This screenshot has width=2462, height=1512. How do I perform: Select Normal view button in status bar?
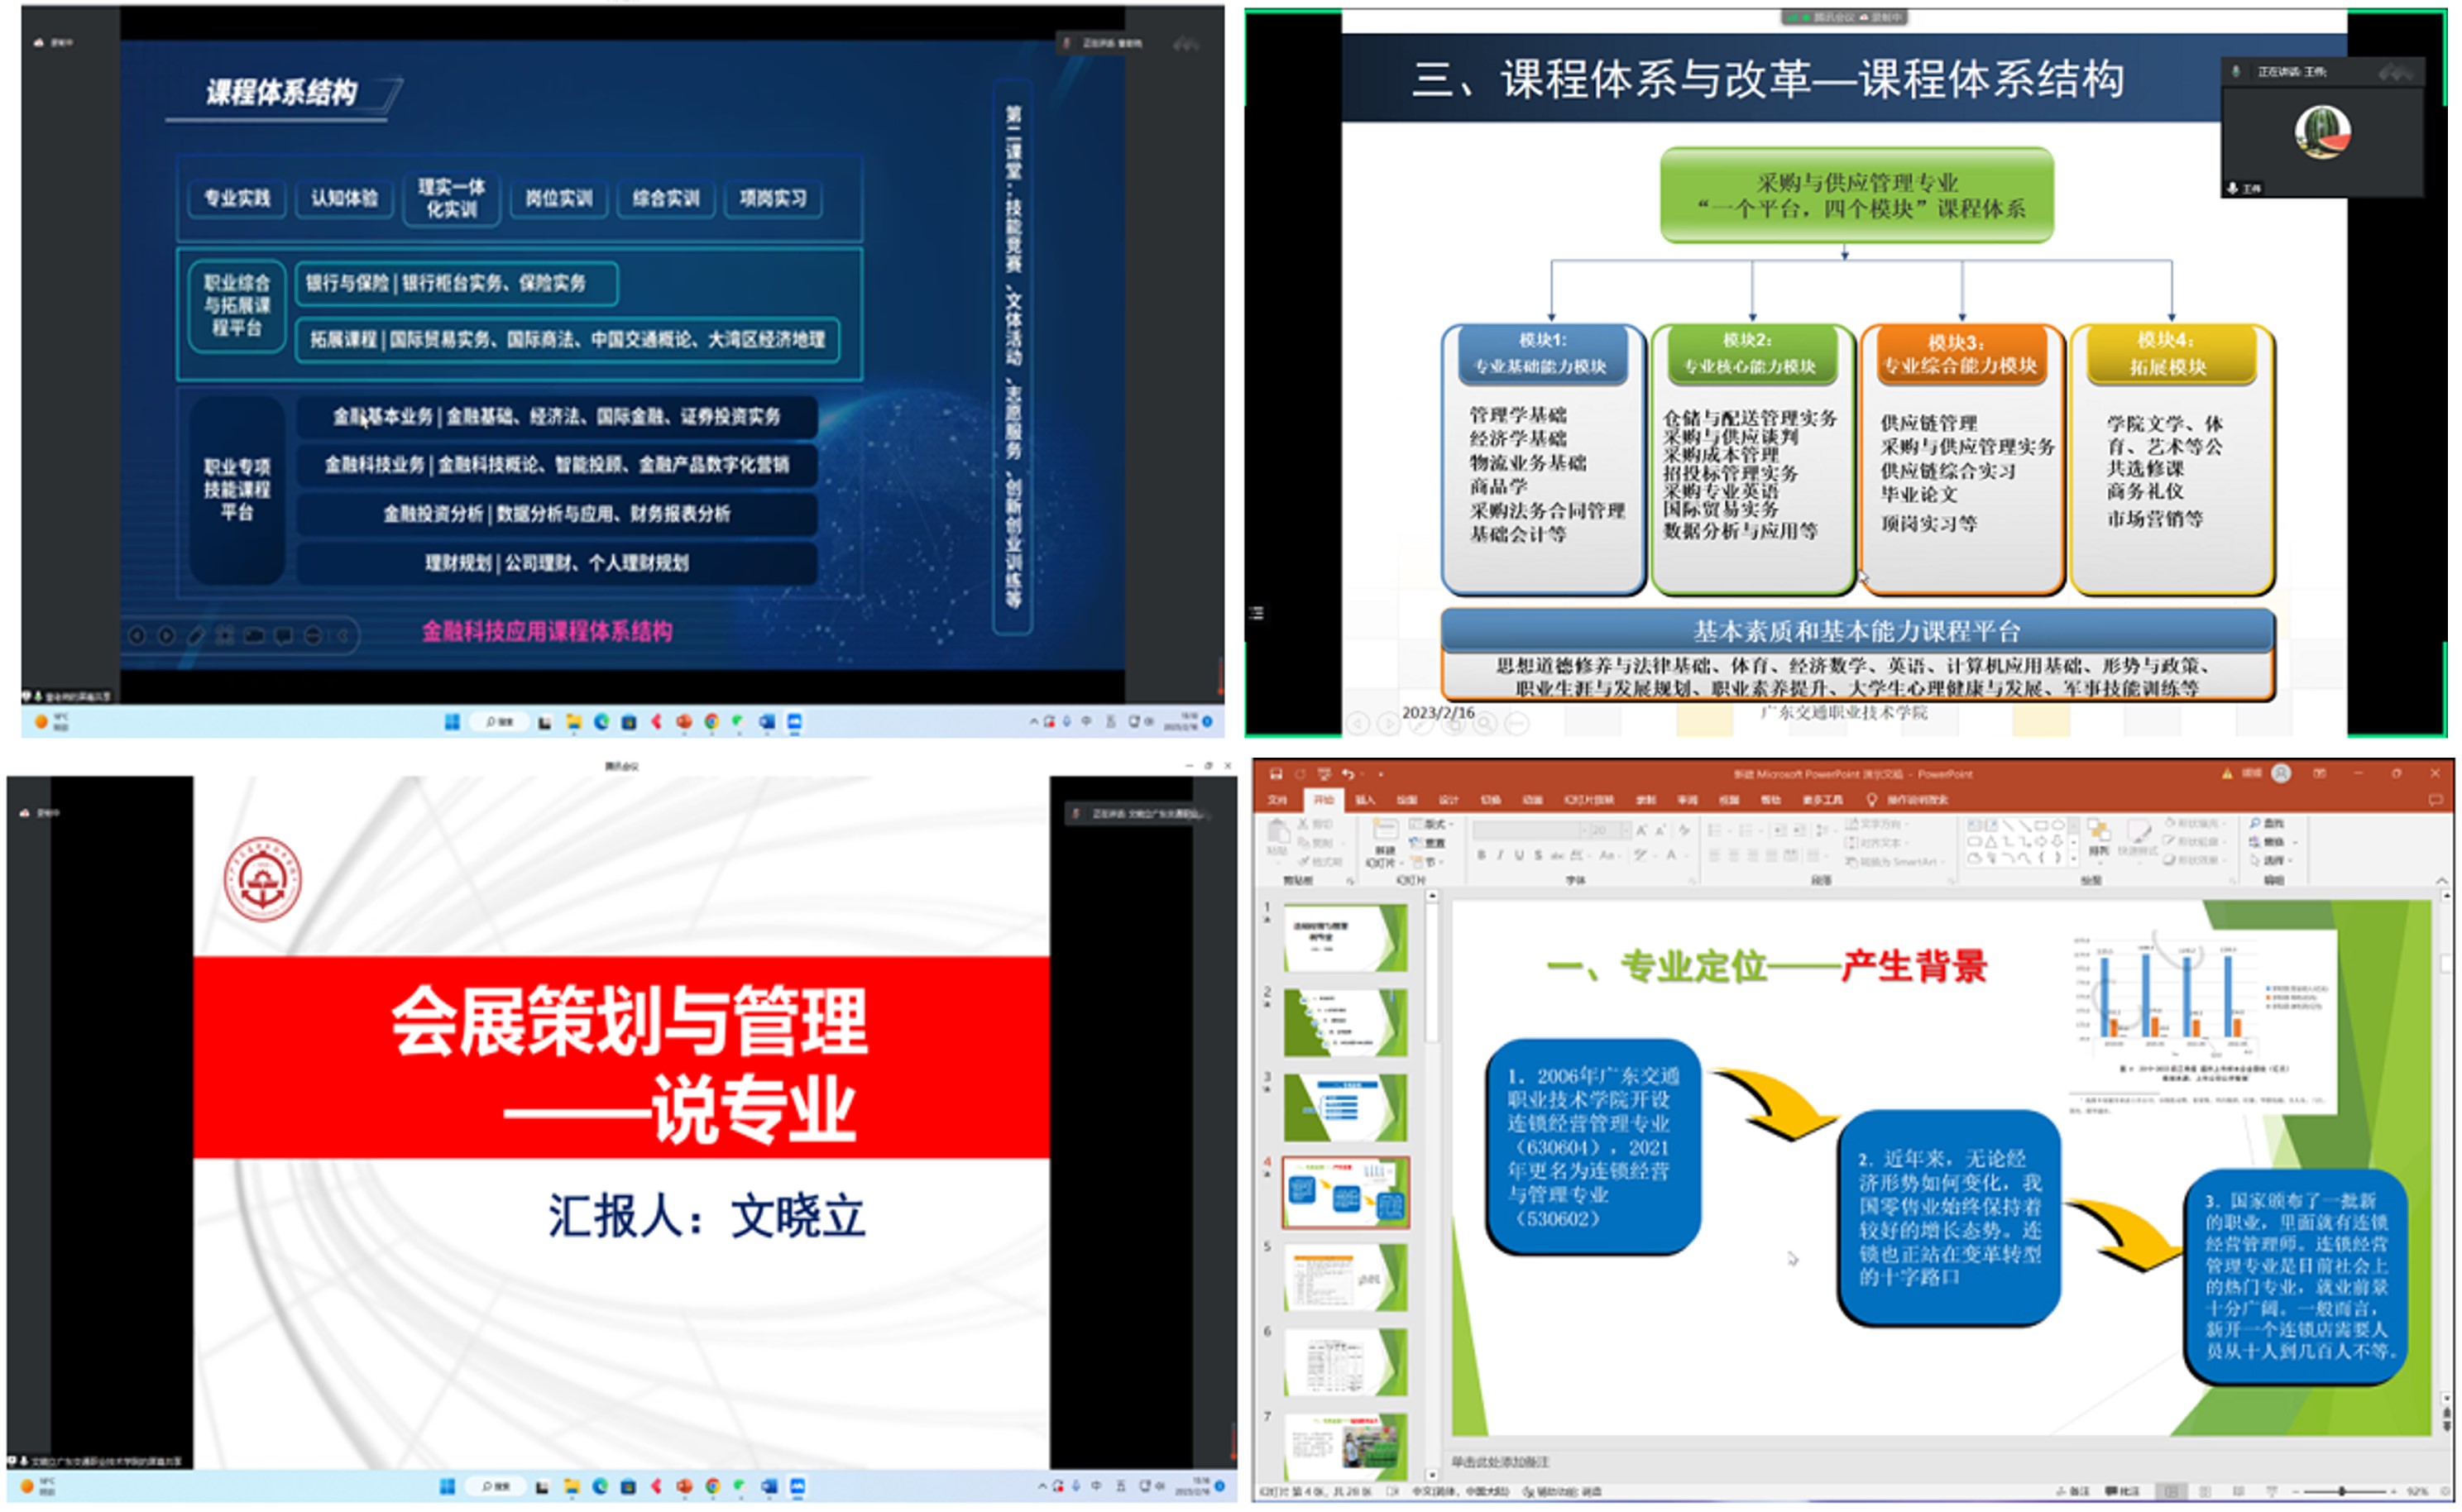tap(2171, 1492)
